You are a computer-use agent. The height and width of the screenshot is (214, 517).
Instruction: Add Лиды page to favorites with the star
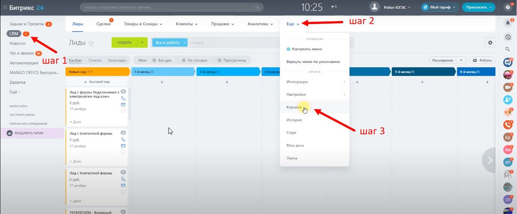(91, 43)
